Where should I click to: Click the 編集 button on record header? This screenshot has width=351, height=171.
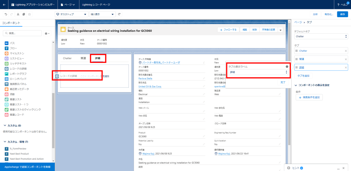(x=245, y=30)
